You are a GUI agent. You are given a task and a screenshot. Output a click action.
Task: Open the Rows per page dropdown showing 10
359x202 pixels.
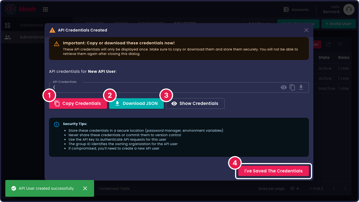tap(294, 188)
